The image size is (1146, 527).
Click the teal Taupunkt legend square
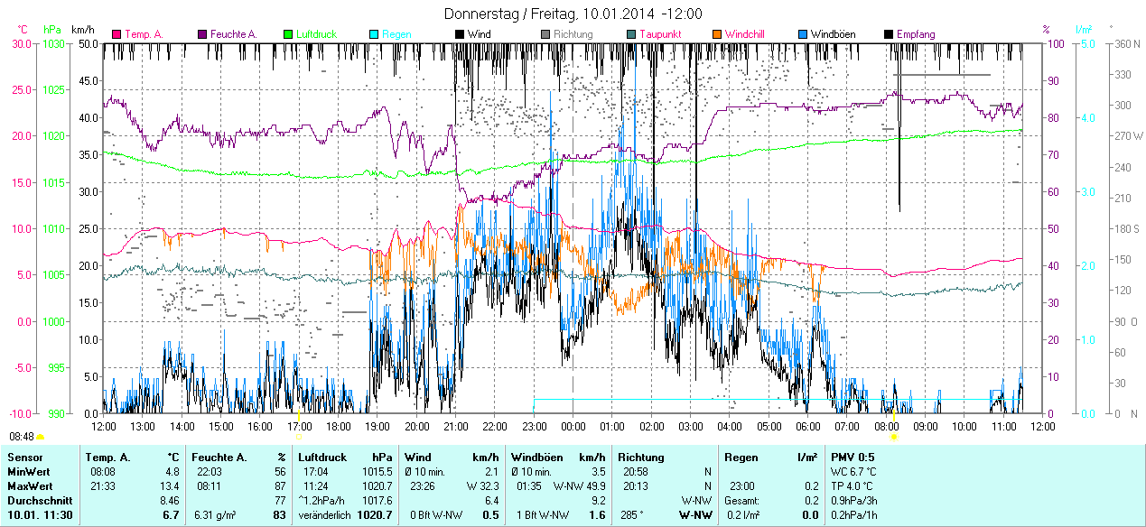[x=631, y=34]
